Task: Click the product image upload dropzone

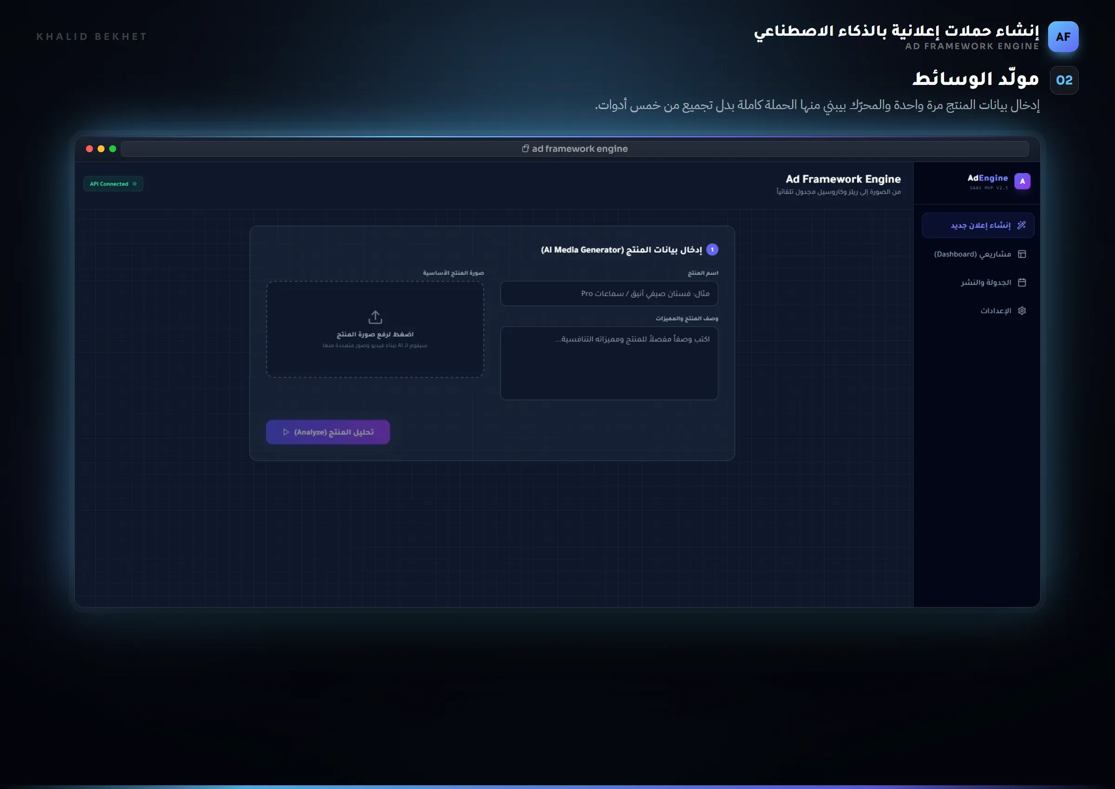Action: click(x=375, y=329)
